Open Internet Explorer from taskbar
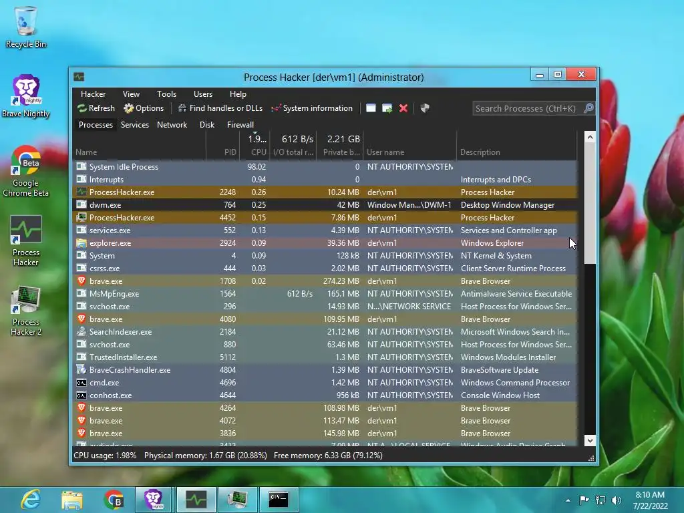This screenshot has height=513, width=684. tap(31, 500)
